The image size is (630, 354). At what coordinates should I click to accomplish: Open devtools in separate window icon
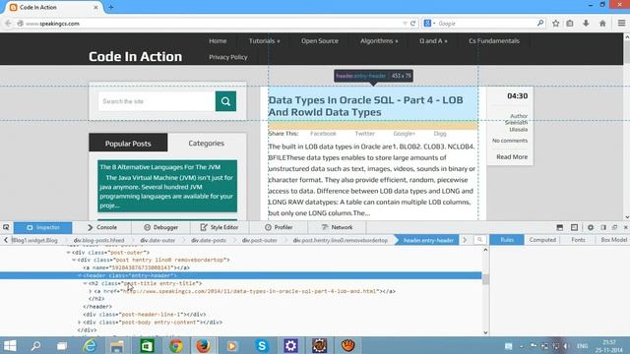(x=614, y=227)
